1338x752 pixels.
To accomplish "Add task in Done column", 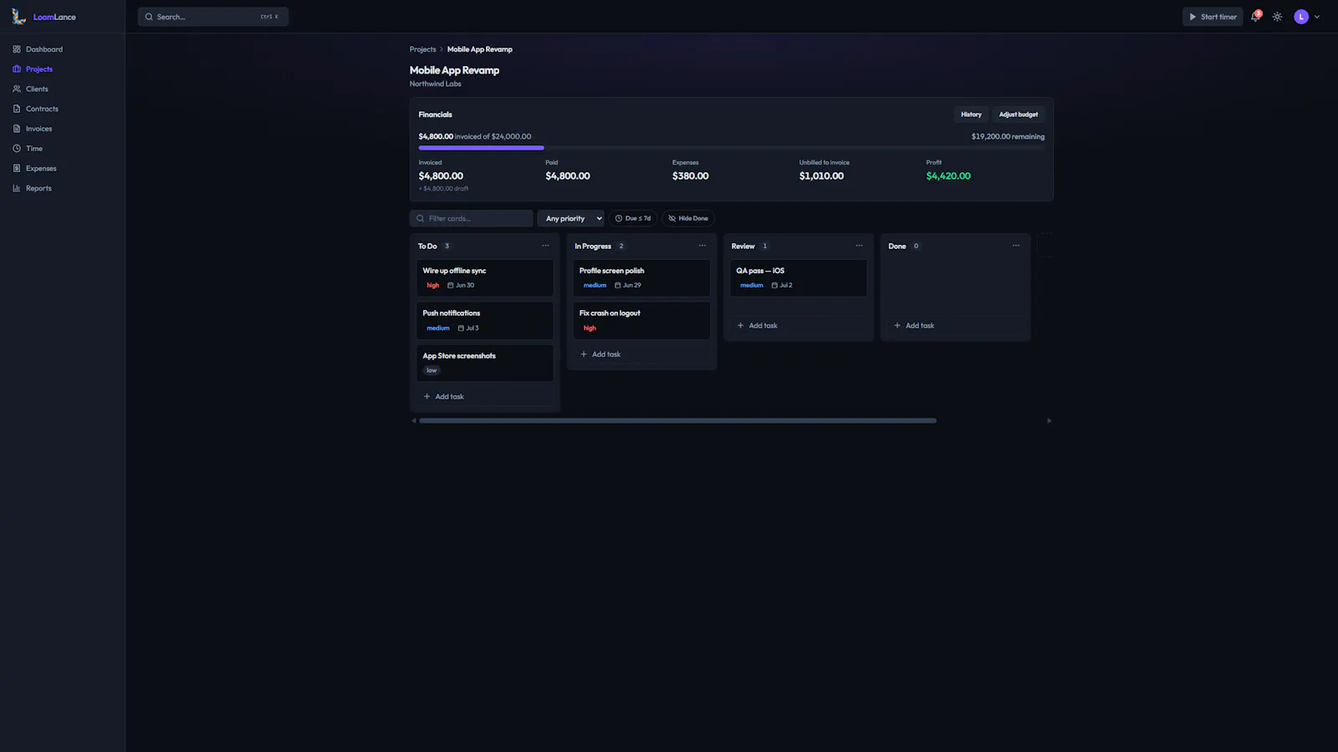I will point(955,326).
